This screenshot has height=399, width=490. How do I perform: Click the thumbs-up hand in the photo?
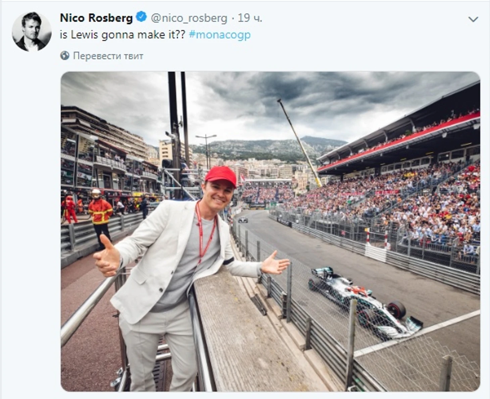point(107,256)
